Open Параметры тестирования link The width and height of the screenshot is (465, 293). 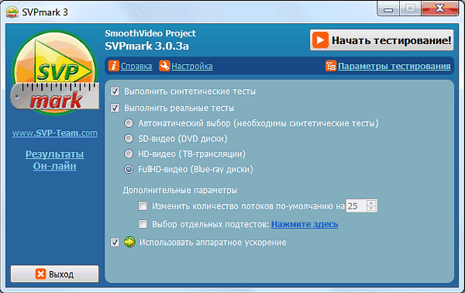coord(394,66)
